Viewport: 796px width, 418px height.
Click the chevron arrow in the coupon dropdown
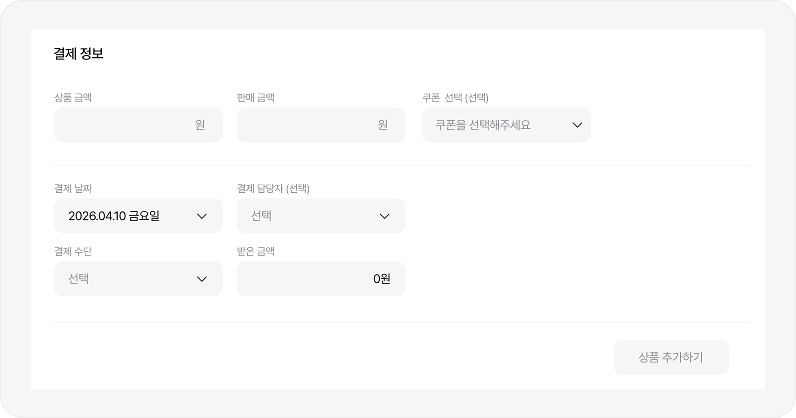577,125
